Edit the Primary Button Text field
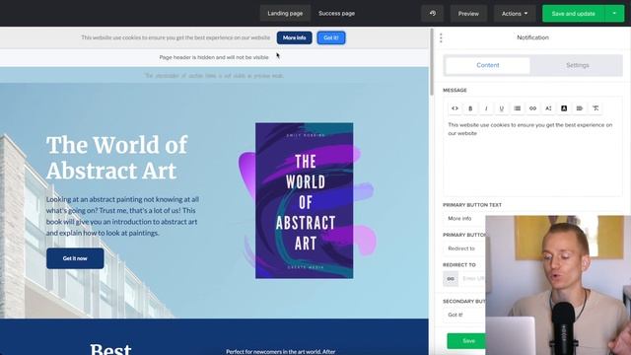The height and width of the screenshot is (355, 631). click(464, 219)
